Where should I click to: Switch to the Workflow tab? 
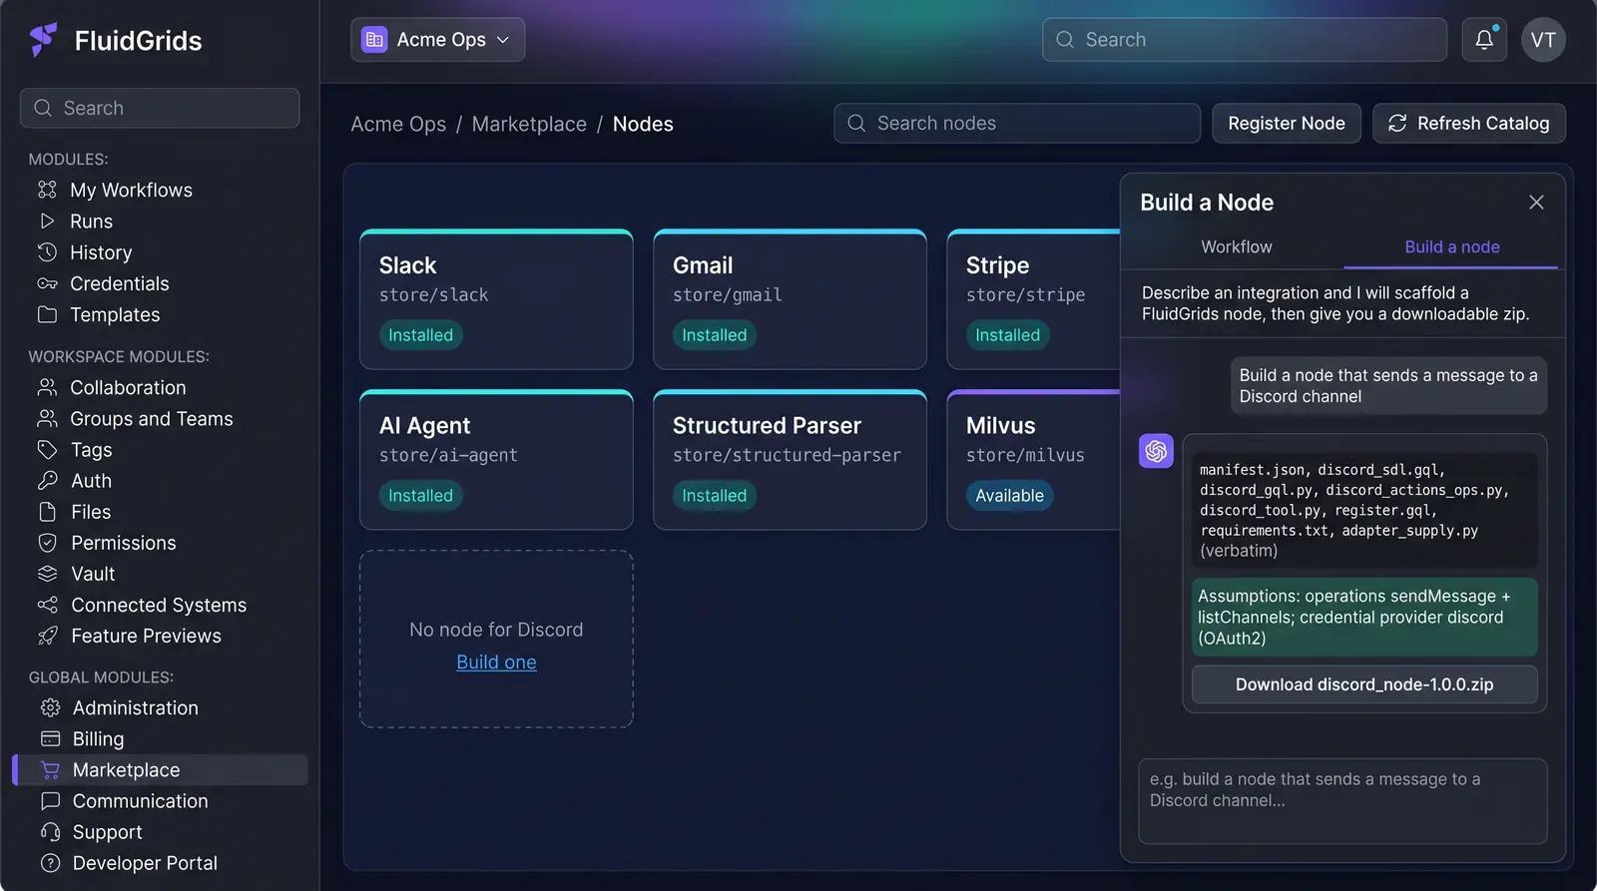(x=1236, y=246)
